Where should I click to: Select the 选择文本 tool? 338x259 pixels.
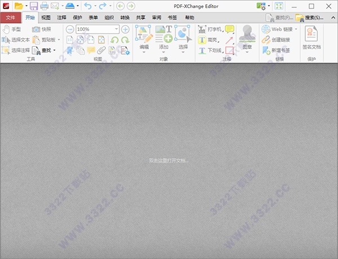pos(16,40)
